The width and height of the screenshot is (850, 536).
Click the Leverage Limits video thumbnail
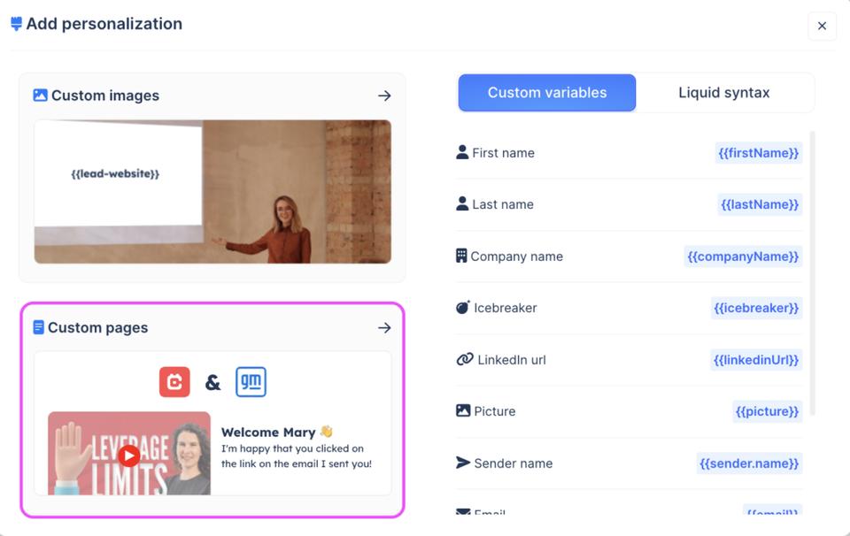(129, 453)
